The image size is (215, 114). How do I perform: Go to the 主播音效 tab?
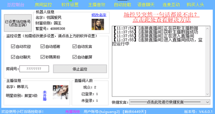coord(97,5)
